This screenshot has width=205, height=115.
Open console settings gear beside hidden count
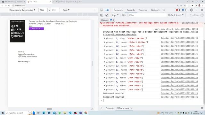coord(202,15)
